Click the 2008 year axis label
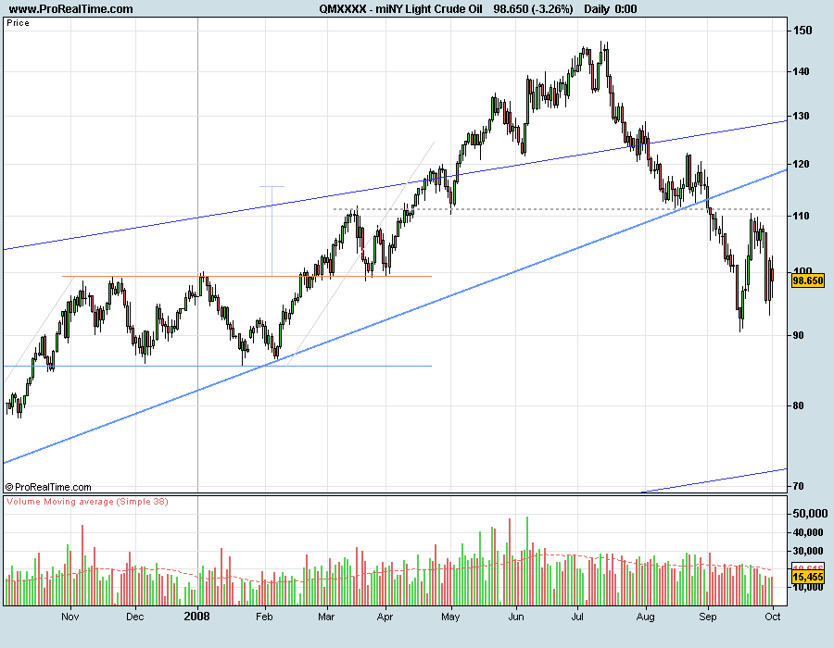834x648 pixels. pos(196,617)
